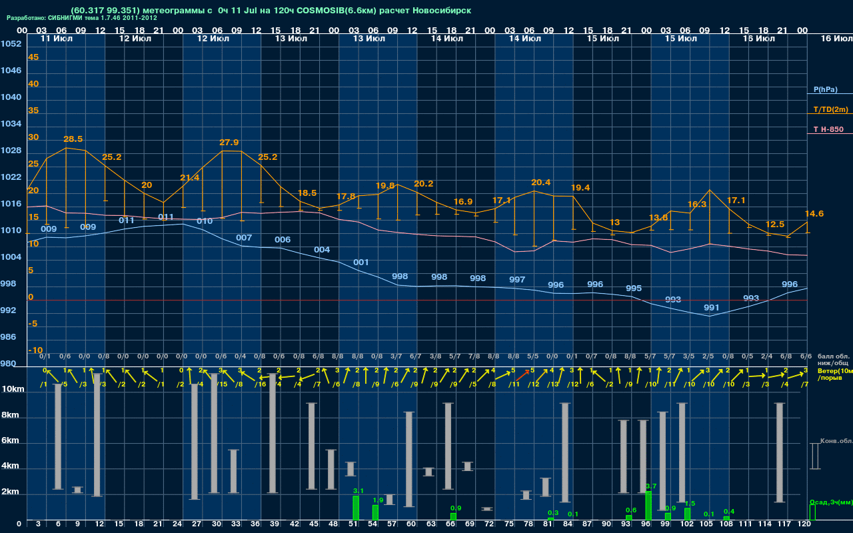The width and height of the screenshot is (853, 533).
Task: Click forecast hour 114 on bottom axis
Action: (x=765, y=524)
